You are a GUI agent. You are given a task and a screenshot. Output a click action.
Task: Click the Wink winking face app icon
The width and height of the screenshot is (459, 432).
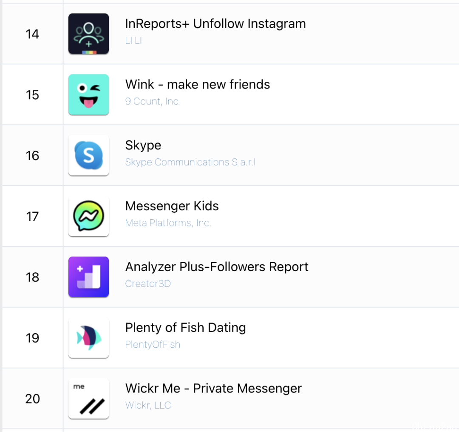point(89,94)
